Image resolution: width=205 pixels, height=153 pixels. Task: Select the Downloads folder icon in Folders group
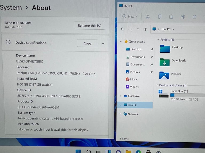pos(165,62)
